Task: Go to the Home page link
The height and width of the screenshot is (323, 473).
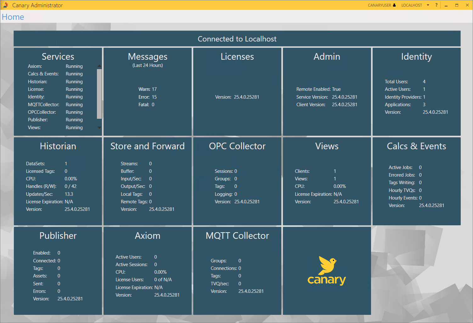Action: [x=13, y=17]
